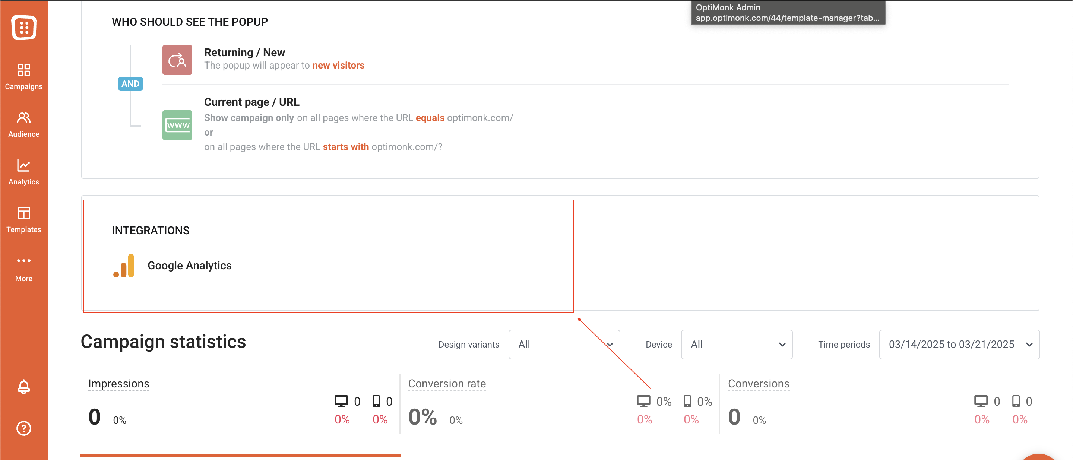The image size is (1073, 460).
Task: Click the desktop icon under Conversions
Action: click(x=981, y=401)
